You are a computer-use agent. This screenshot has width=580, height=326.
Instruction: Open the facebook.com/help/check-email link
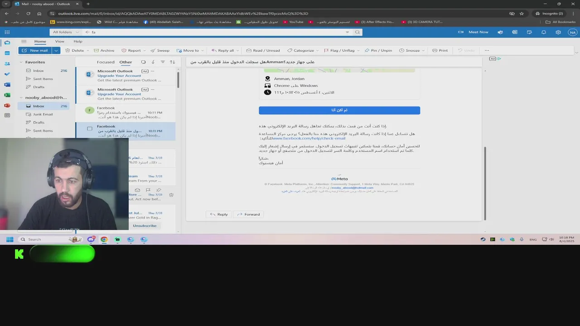pyautogui.click(x=309, y=138)
